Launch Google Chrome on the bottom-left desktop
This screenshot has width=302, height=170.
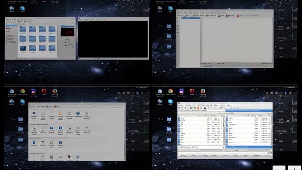pyautogui.click(x=23, y=91)
